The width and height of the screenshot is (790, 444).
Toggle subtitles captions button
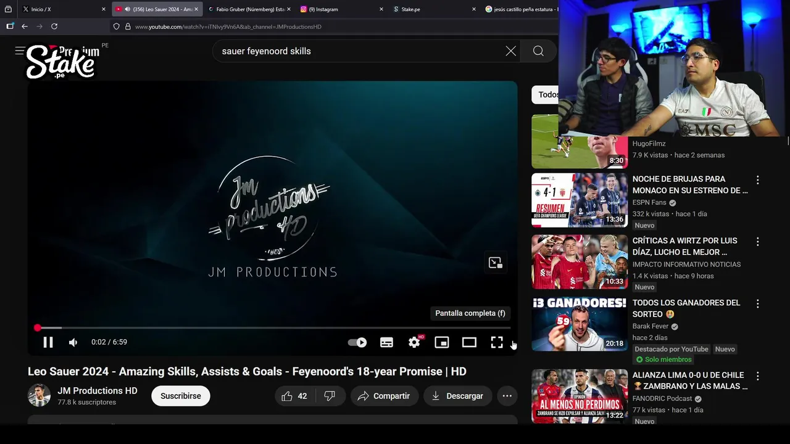[386, 342]
